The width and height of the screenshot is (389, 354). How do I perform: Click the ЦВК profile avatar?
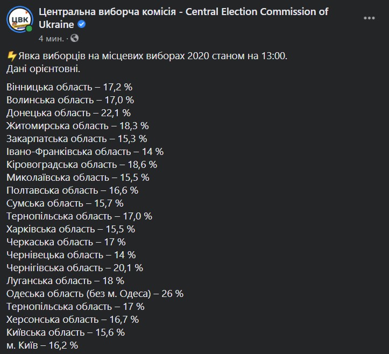(19, 19)
